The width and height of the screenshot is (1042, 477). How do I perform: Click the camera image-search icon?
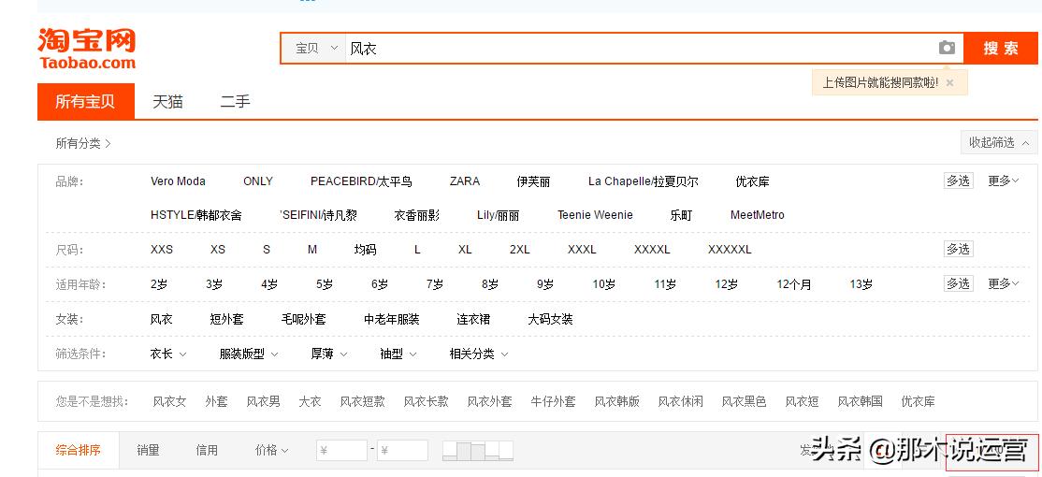click(947, 48)
